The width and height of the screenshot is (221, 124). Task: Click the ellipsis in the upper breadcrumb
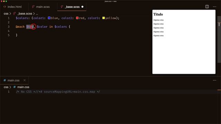pyautogui.click(x=37, y=14)
